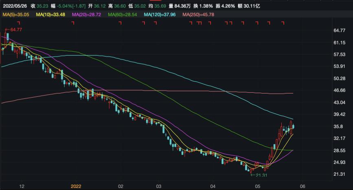Click the MA(250)=45.78 moving average label
The height and width of the screenshot is (190, 353).
198,15
